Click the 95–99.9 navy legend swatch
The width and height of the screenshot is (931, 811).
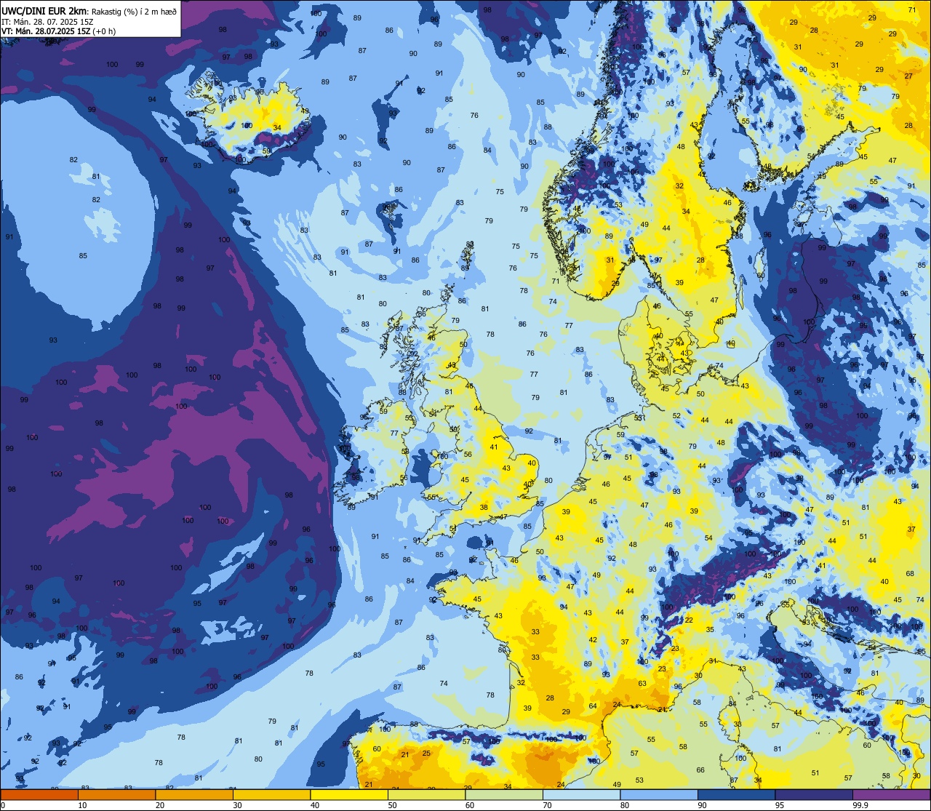click(814, 794)
